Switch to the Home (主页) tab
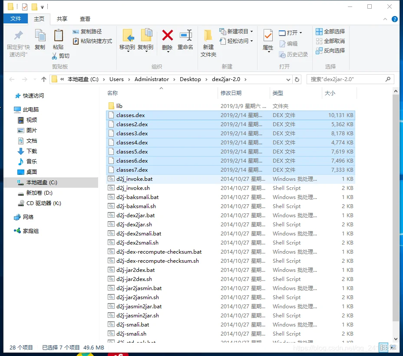This screenshot has width=403, height=356. [39, 19]
